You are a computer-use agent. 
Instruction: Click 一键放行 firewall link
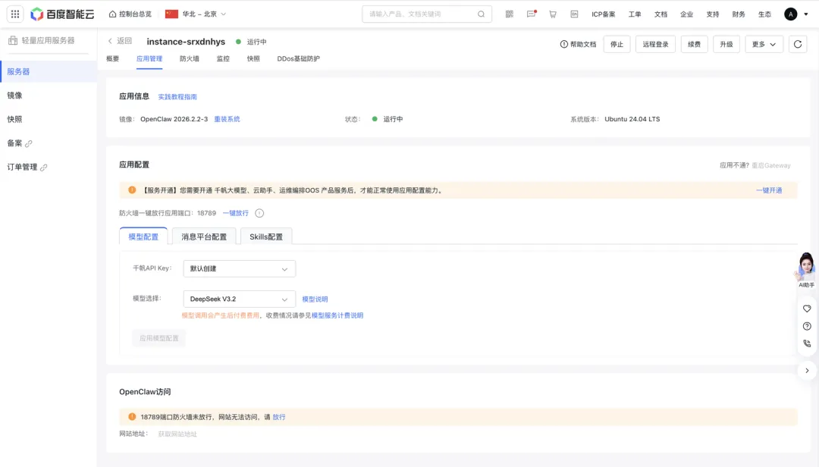(x=236, y=213)
